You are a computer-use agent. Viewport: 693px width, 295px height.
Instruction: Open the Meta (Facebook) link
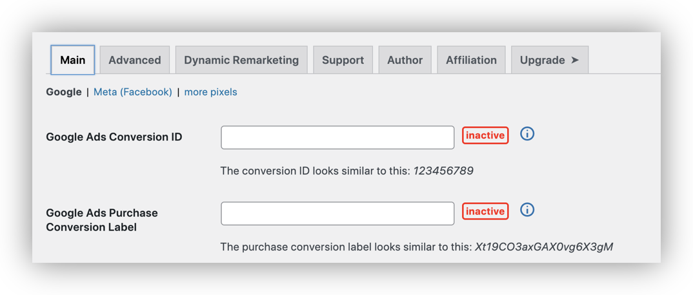[x=133, y=92]
